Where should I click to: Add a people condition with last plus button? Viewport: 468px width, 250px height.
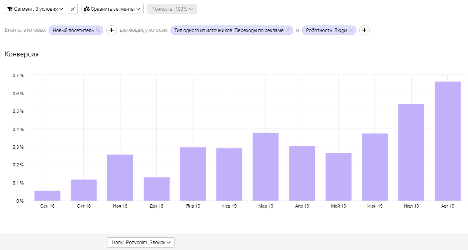pos(364,30)
